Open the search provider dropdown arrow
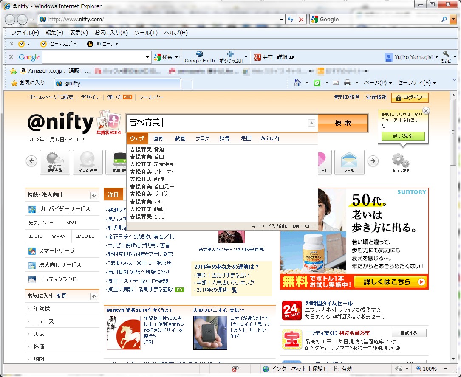Viewport: 461px width, 377px height. [453, 20]
